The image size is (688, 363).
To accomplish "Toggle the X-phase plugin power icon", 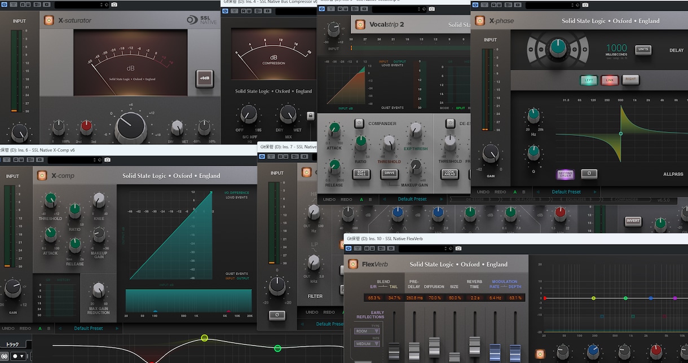I will [x=480, y=21].
